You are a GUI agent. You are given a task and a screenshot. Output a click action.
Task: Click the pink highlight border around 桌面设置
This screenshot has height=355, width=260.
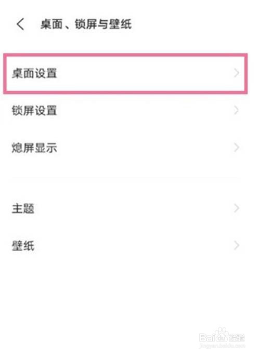(125, 55)
